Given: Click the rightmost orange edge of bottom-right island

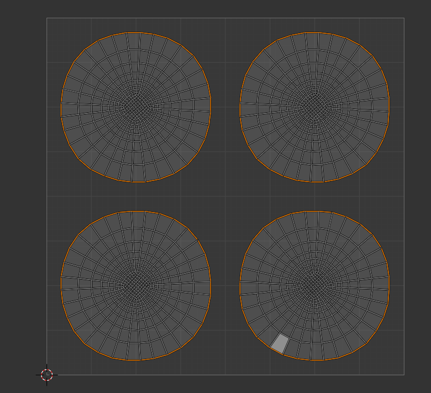Looking at the screenshot, I should point(389,286).
